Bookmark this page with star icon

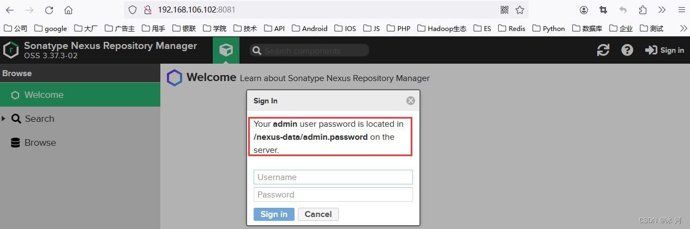[520, 10]
